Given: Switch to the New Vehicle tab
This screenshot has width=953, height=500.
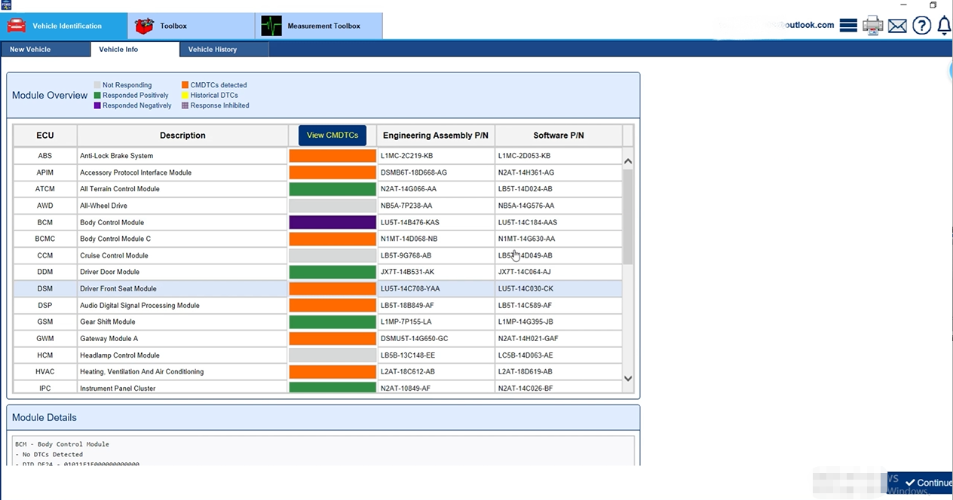Looking at the screenshot, I should click(x=30, y=50).
